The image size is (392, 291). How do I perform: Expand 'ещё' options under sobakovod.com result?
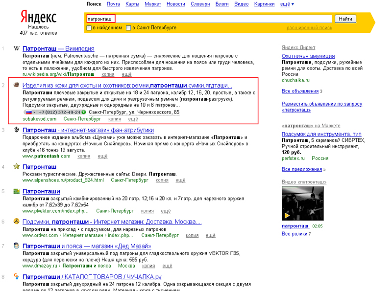(x=133, y=119)
